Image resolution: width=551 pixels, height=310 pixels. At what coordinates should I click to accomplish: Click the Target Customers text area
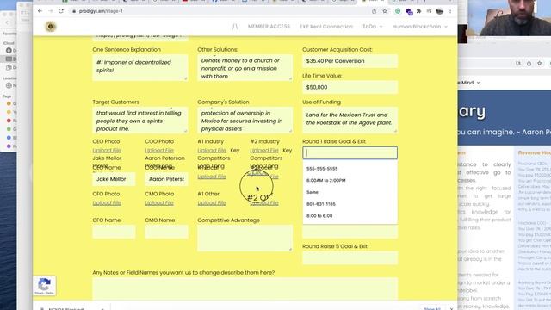point(139,120)
